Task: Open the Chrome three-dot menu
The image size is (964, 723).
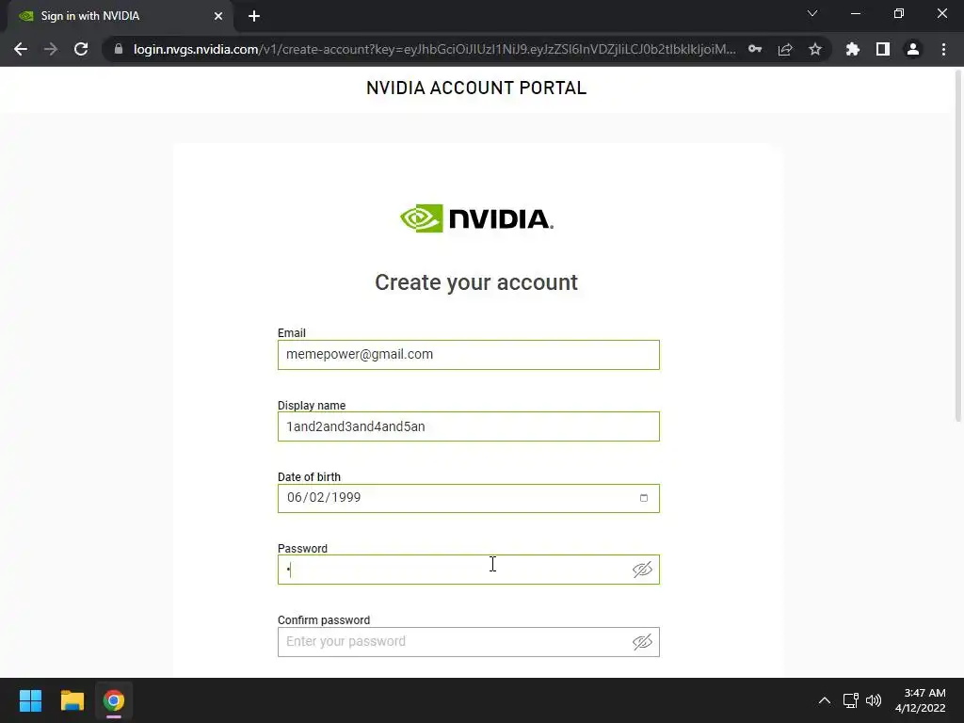Action: [x=943, y=49]
